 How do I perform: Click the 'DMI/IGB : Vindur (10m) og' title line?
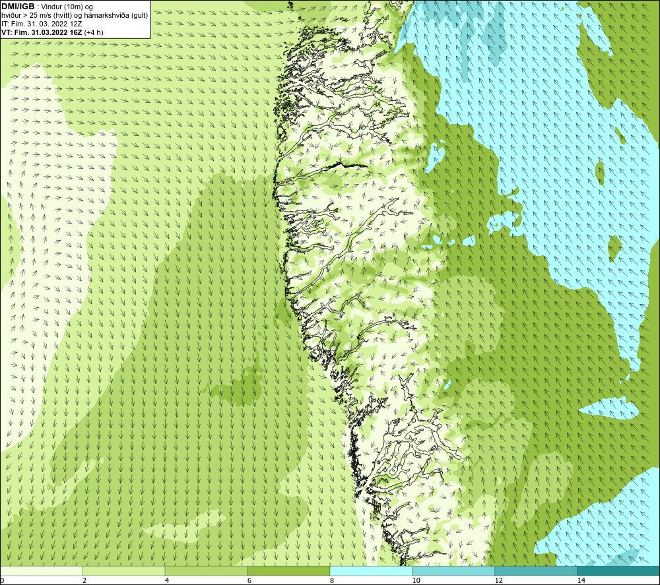tap(47, 7)
